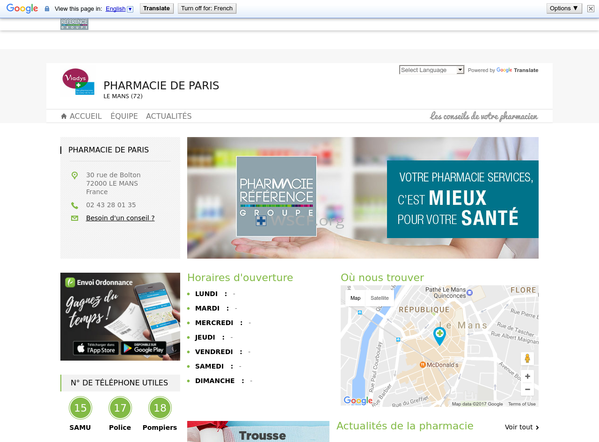Click the Pathé Le Mans Quinconces map label
The height and width of the screenshot is (442, 599).
(446, 293)
